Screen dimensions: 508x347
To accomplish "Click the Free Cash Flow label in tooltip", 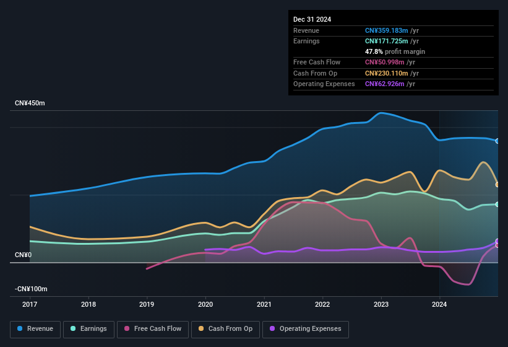I will coord(317,62).
